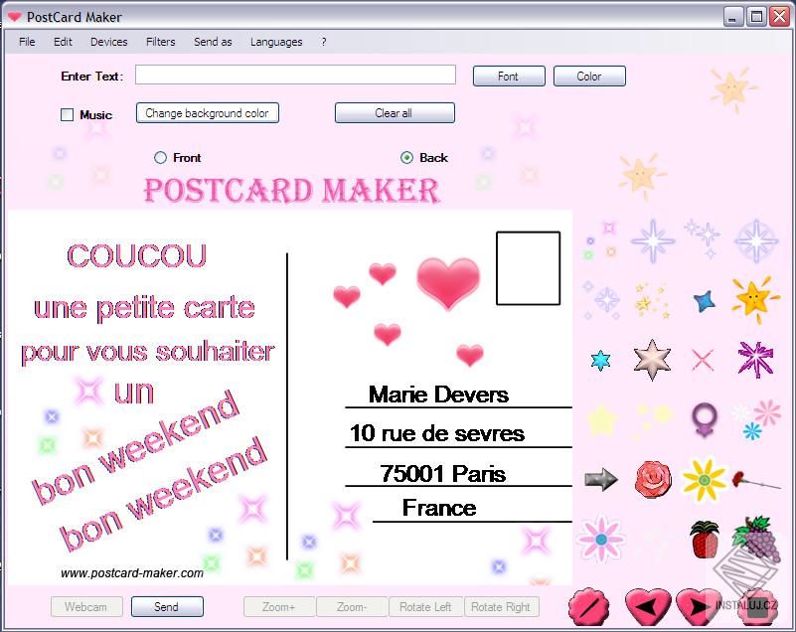Click the Webcam button
Viewport: 796px width, 632px height.
86,606
